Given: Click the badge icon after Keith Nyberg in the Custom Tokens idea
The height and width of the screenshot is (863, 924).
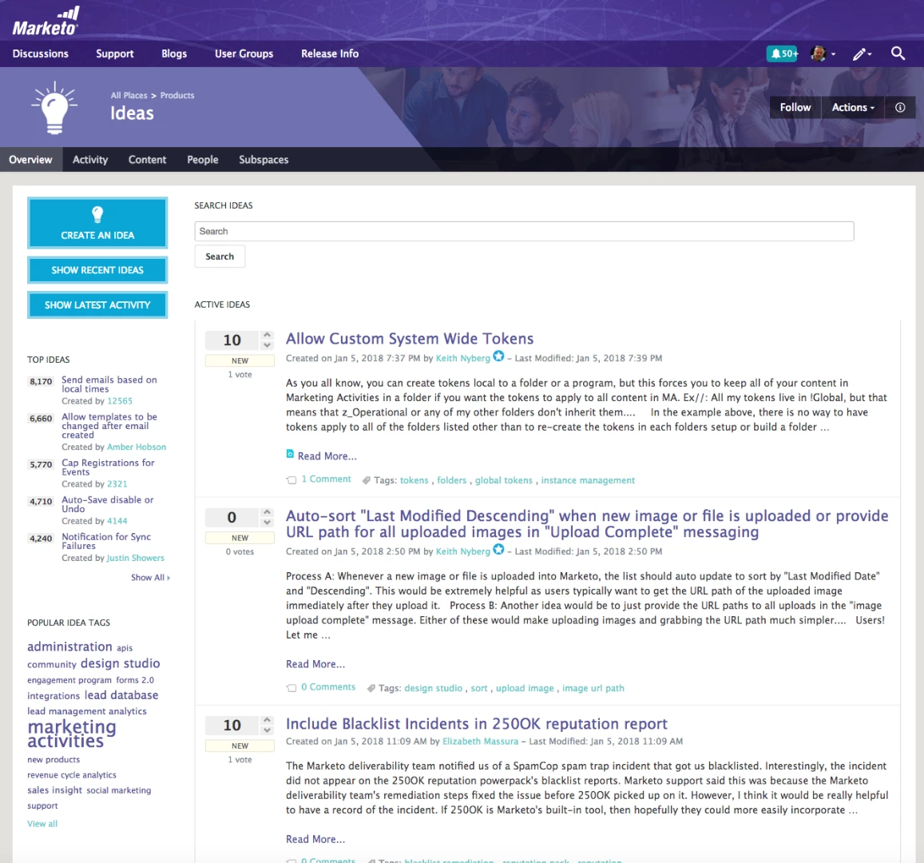Looking at the screenshot, I should click(x=498, y=356).
